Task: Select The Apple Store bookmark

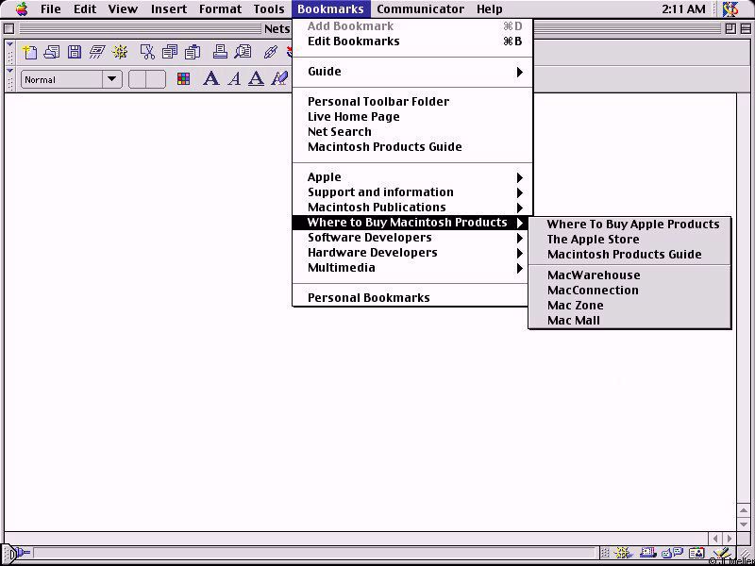Action: pos(593,240)
